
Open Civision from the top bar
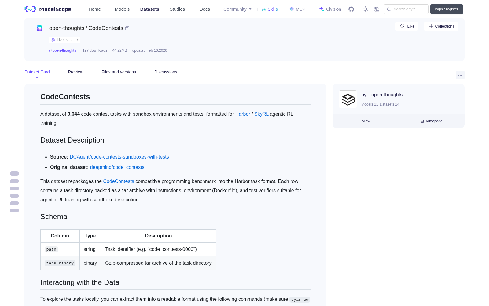[330, 9]
